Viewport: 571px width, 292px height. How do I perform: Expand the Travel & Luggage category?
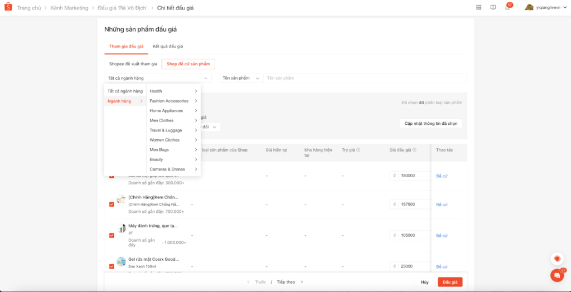pyautogui.click(x=173, y=130)
